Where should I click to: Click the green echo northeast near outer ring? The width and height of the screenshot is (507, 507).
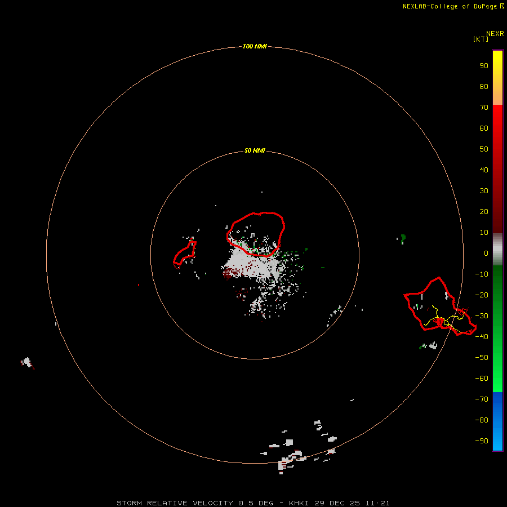coord(403,239)
